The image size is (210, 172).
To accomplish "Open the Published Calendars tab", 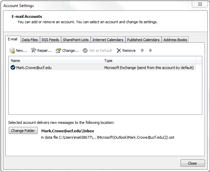I will (x=143, y=40).
